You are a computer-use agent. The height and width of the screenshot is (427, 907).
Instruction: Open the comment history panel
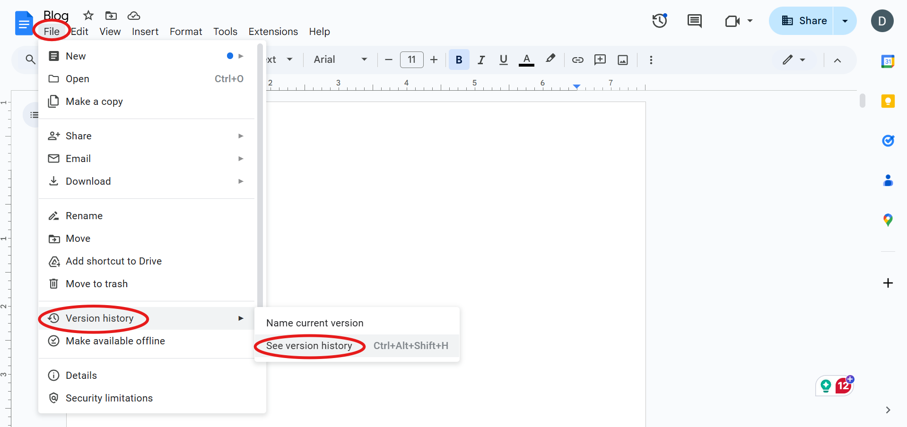tap(694, 21)
